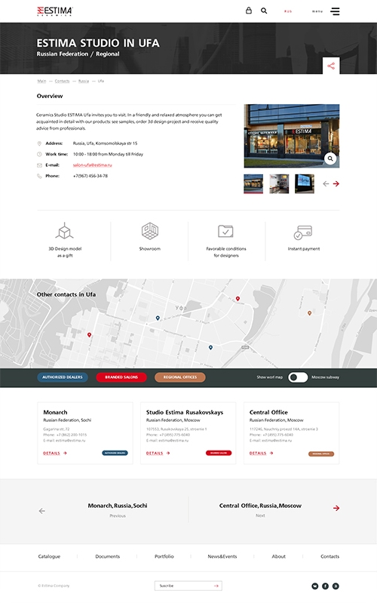Image resolution: width=377 pixels, height=603 pixels.
Task: Open the RUS language selector
Action: 288,11
